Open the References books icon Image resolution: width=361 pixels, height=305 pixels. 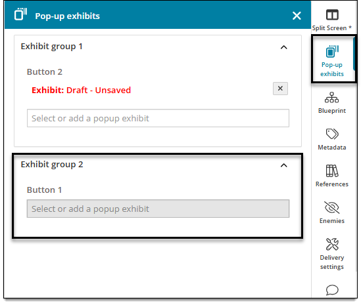click(x=332, y=171)
